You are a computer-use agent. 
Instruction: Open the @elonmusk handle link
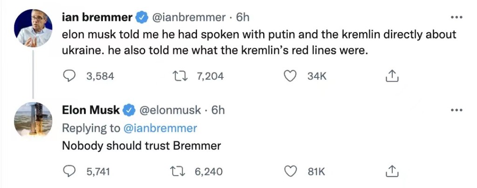point(170,110)
